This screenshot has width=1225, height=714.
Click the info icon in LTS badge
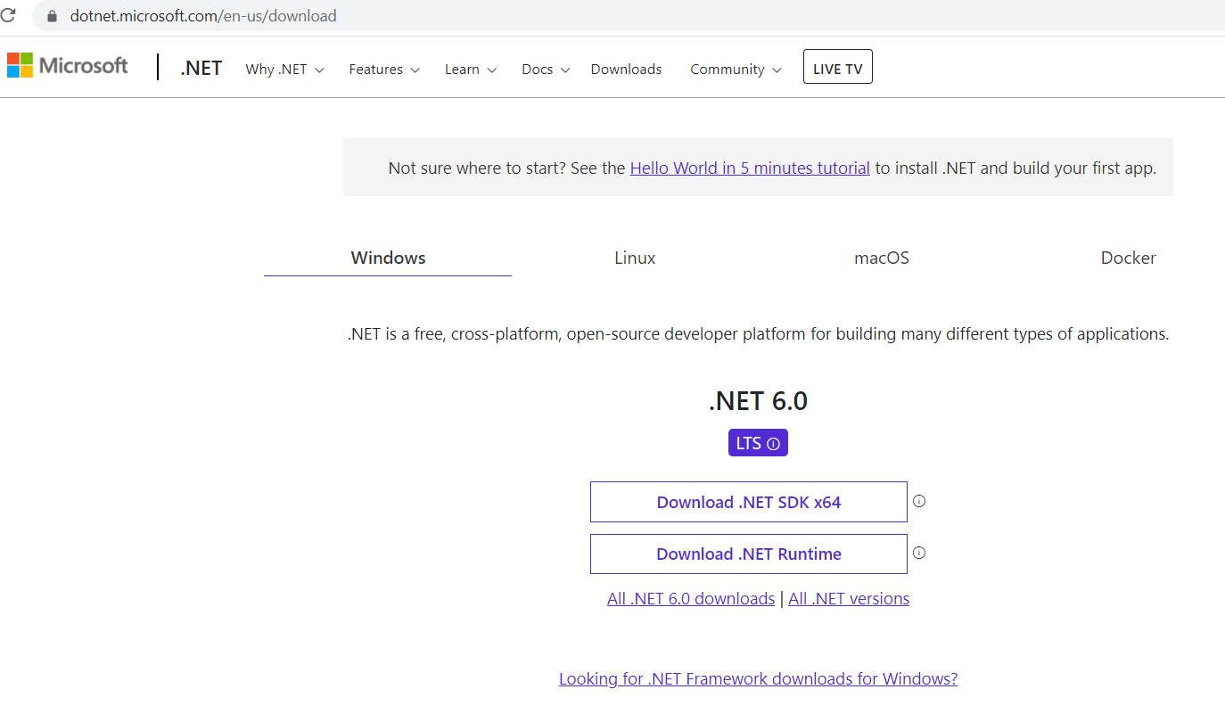[773, 443]
